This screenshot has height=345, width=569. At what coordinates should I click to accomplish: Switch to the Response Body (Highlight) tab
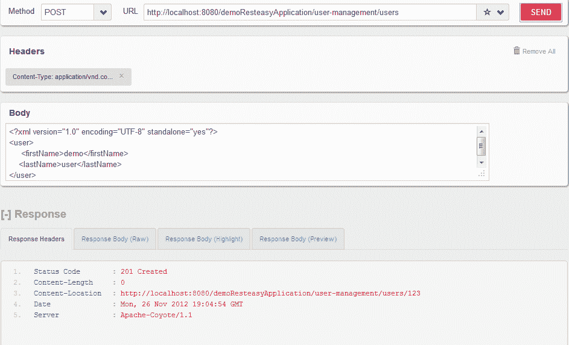click(204, 239)
